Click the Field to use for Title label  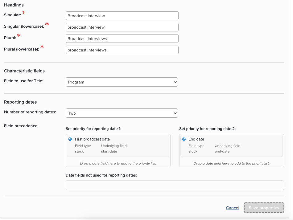(24, 81)
